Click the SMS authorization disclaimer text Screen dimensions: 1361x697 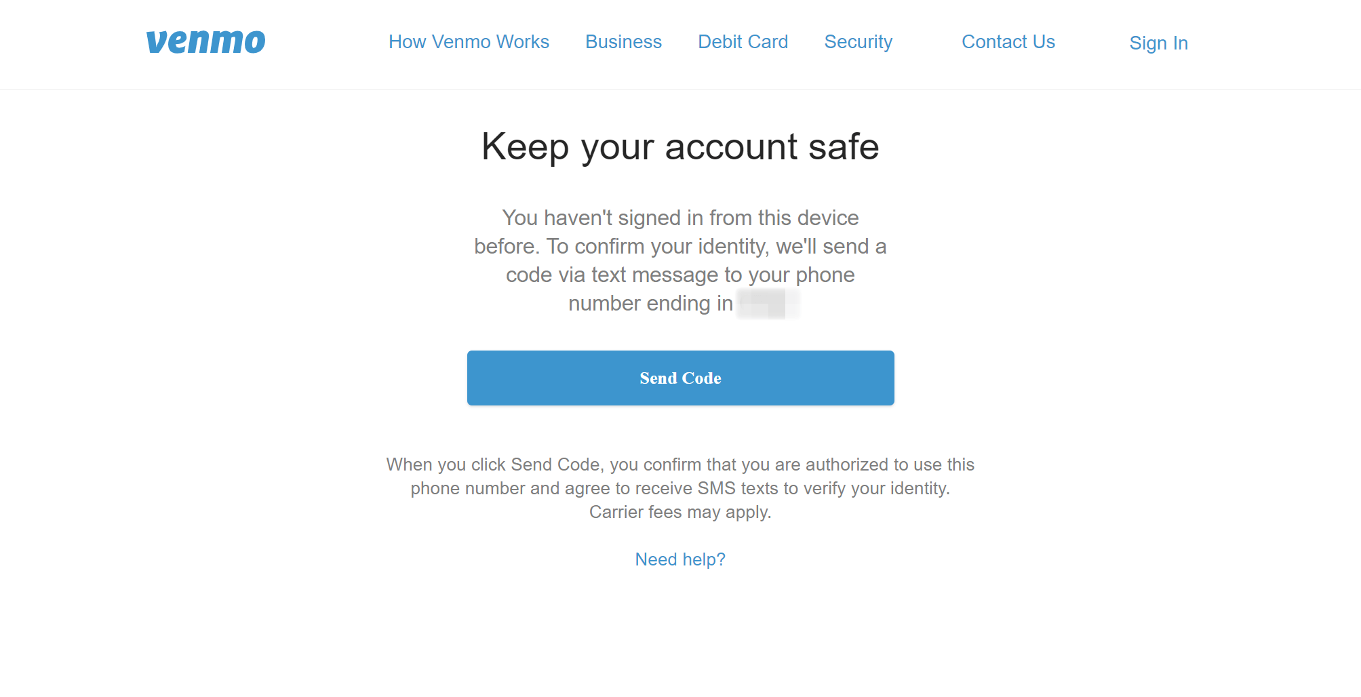(679, 487)
